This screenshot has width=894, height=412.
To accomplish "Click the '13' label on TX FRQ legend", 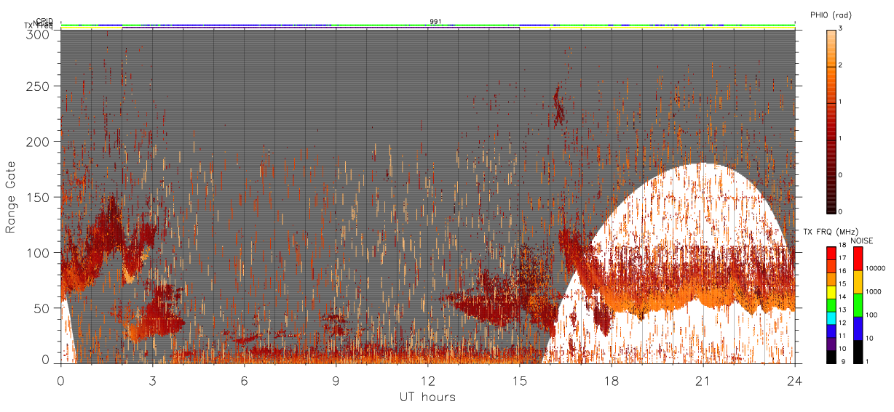I will [x=843, y=310].
